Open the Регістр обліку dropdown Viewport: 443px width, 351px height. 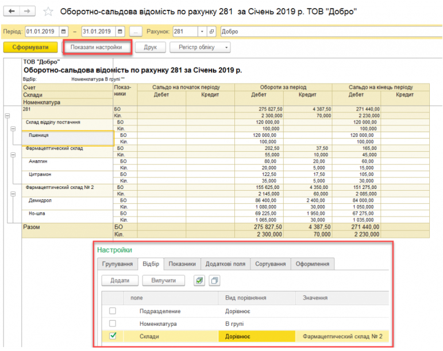[200, 47]
